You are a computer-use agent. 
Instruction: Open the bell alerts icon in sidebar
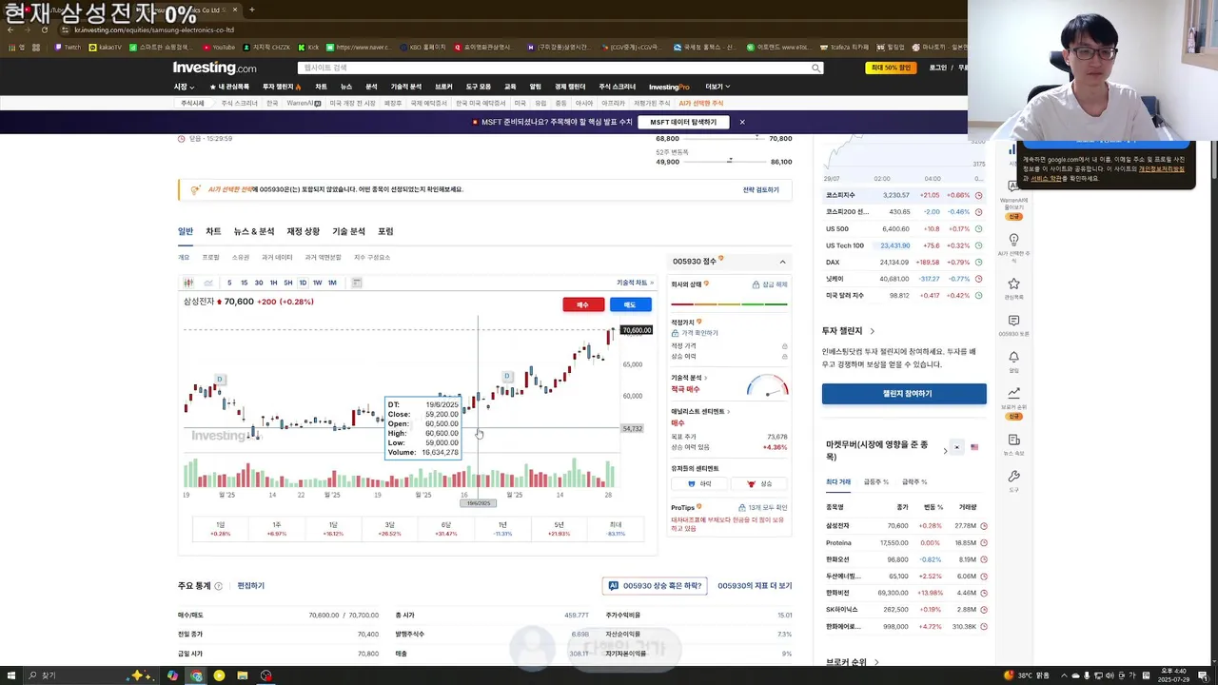[x=1013, y=357]
